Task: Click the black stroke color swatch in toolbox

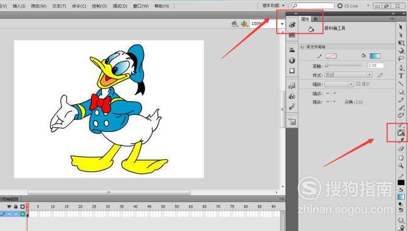Action: (x=401, y=183)
